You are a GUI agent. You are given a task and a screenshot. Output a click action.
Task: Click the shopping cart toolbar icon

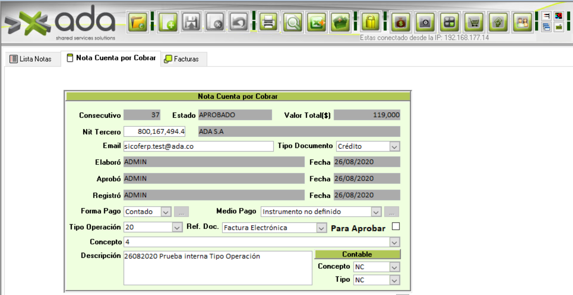tap(474, 22)
